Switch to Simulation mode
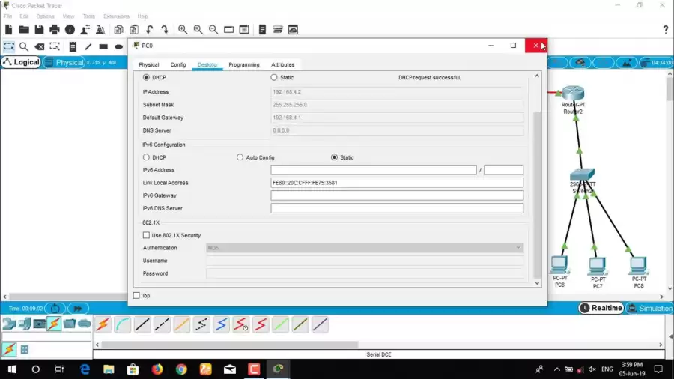This screenshot has width=674, height=379. click(x=649, y=308)
